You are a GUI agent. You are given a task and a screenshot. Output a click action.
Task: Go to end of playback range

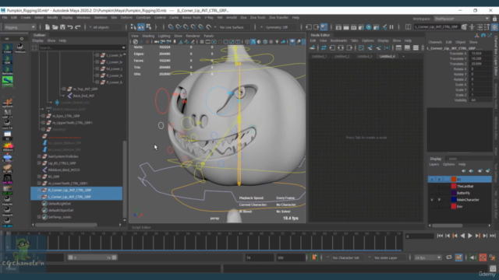point(493,236)
